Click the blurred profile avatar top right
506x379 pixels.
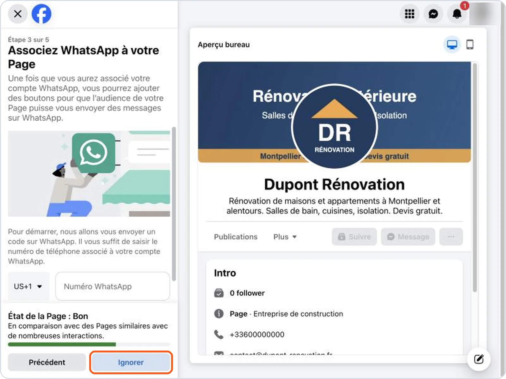tap(485, 14)
